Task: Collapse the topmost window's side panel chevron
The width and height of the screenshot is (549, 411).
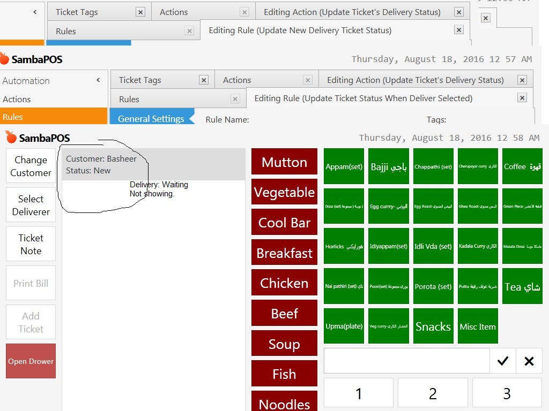Action: coord(35,12)
